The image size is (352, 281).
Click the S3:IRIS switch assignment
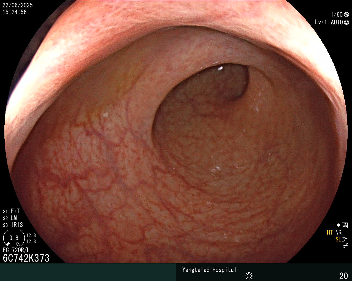coord(13,225)
